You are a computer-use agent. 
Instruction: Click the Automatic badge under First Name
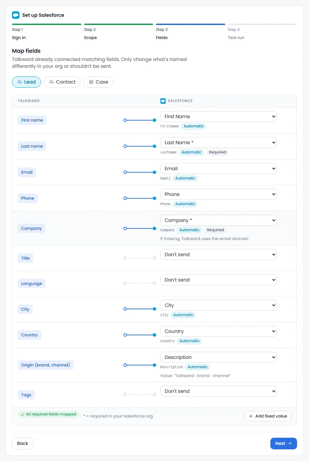(194, 126)
